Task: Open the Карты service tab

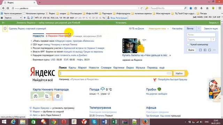Action: click(x=72, y=68)
